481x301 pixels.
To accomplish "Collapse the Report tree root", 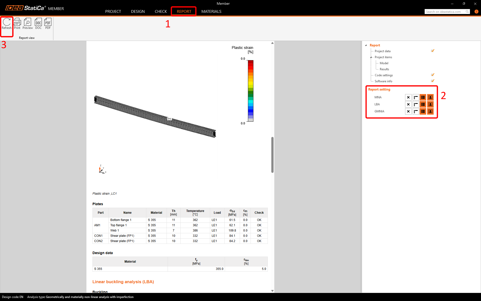I will pyautogui.click(x=366, y=45).
